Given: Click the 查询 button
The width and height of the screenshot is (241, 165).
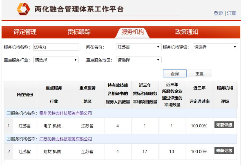Looking at the screenshot, I should click(x=175, y=74).
